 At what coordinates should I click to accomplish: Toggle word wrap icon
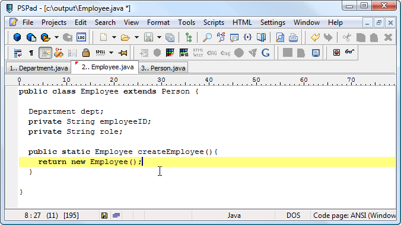(18, 53)
